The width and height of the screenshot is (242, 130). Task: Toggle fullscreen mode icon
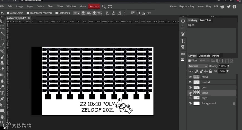click(x=110, y=6)
